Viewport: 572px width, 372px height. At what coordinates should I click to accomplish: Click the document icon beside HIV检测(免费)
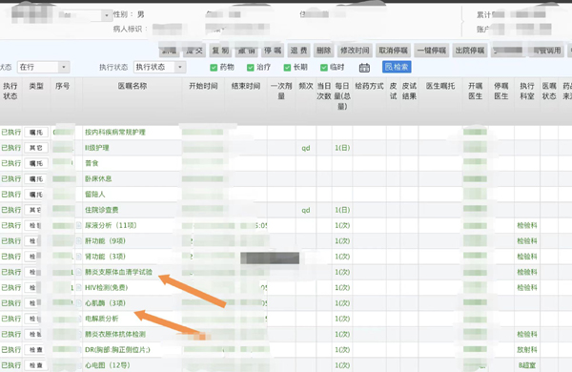[79, 288]
